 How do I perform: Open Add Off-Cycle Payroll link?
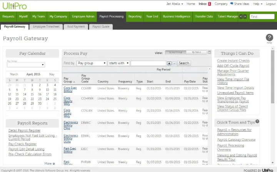pos(233,66)
